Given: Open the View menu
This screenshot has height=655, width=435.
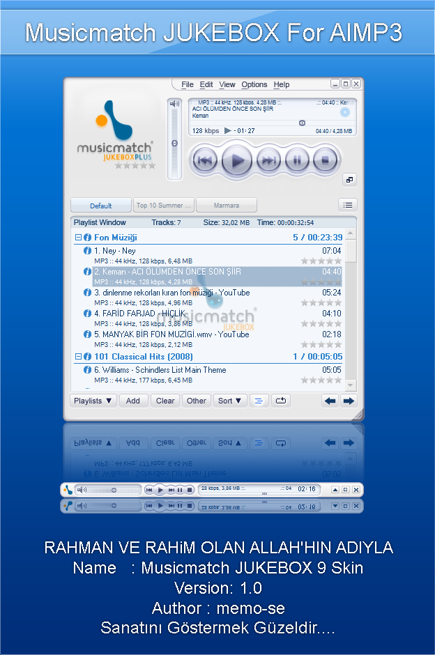Looking at the screenshot, I should (x=227, y=84).
